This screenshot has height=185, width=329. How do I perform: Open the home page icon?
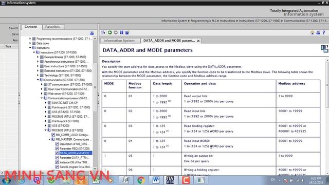[312, 32]
